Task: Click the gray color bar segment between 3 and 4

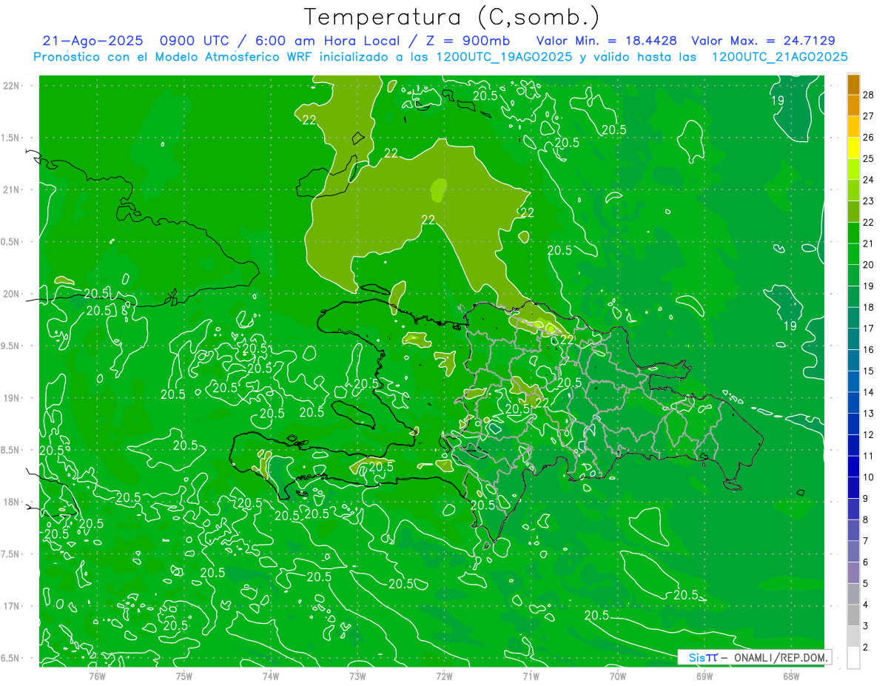Action: pos(853,615)
